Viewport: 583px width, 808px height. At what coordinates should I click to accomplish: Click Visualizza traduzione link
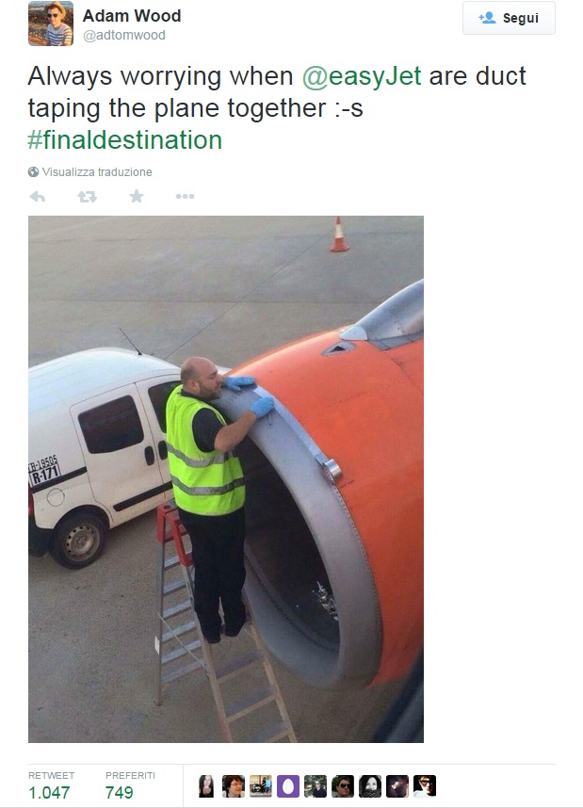(x=97, y=172)
